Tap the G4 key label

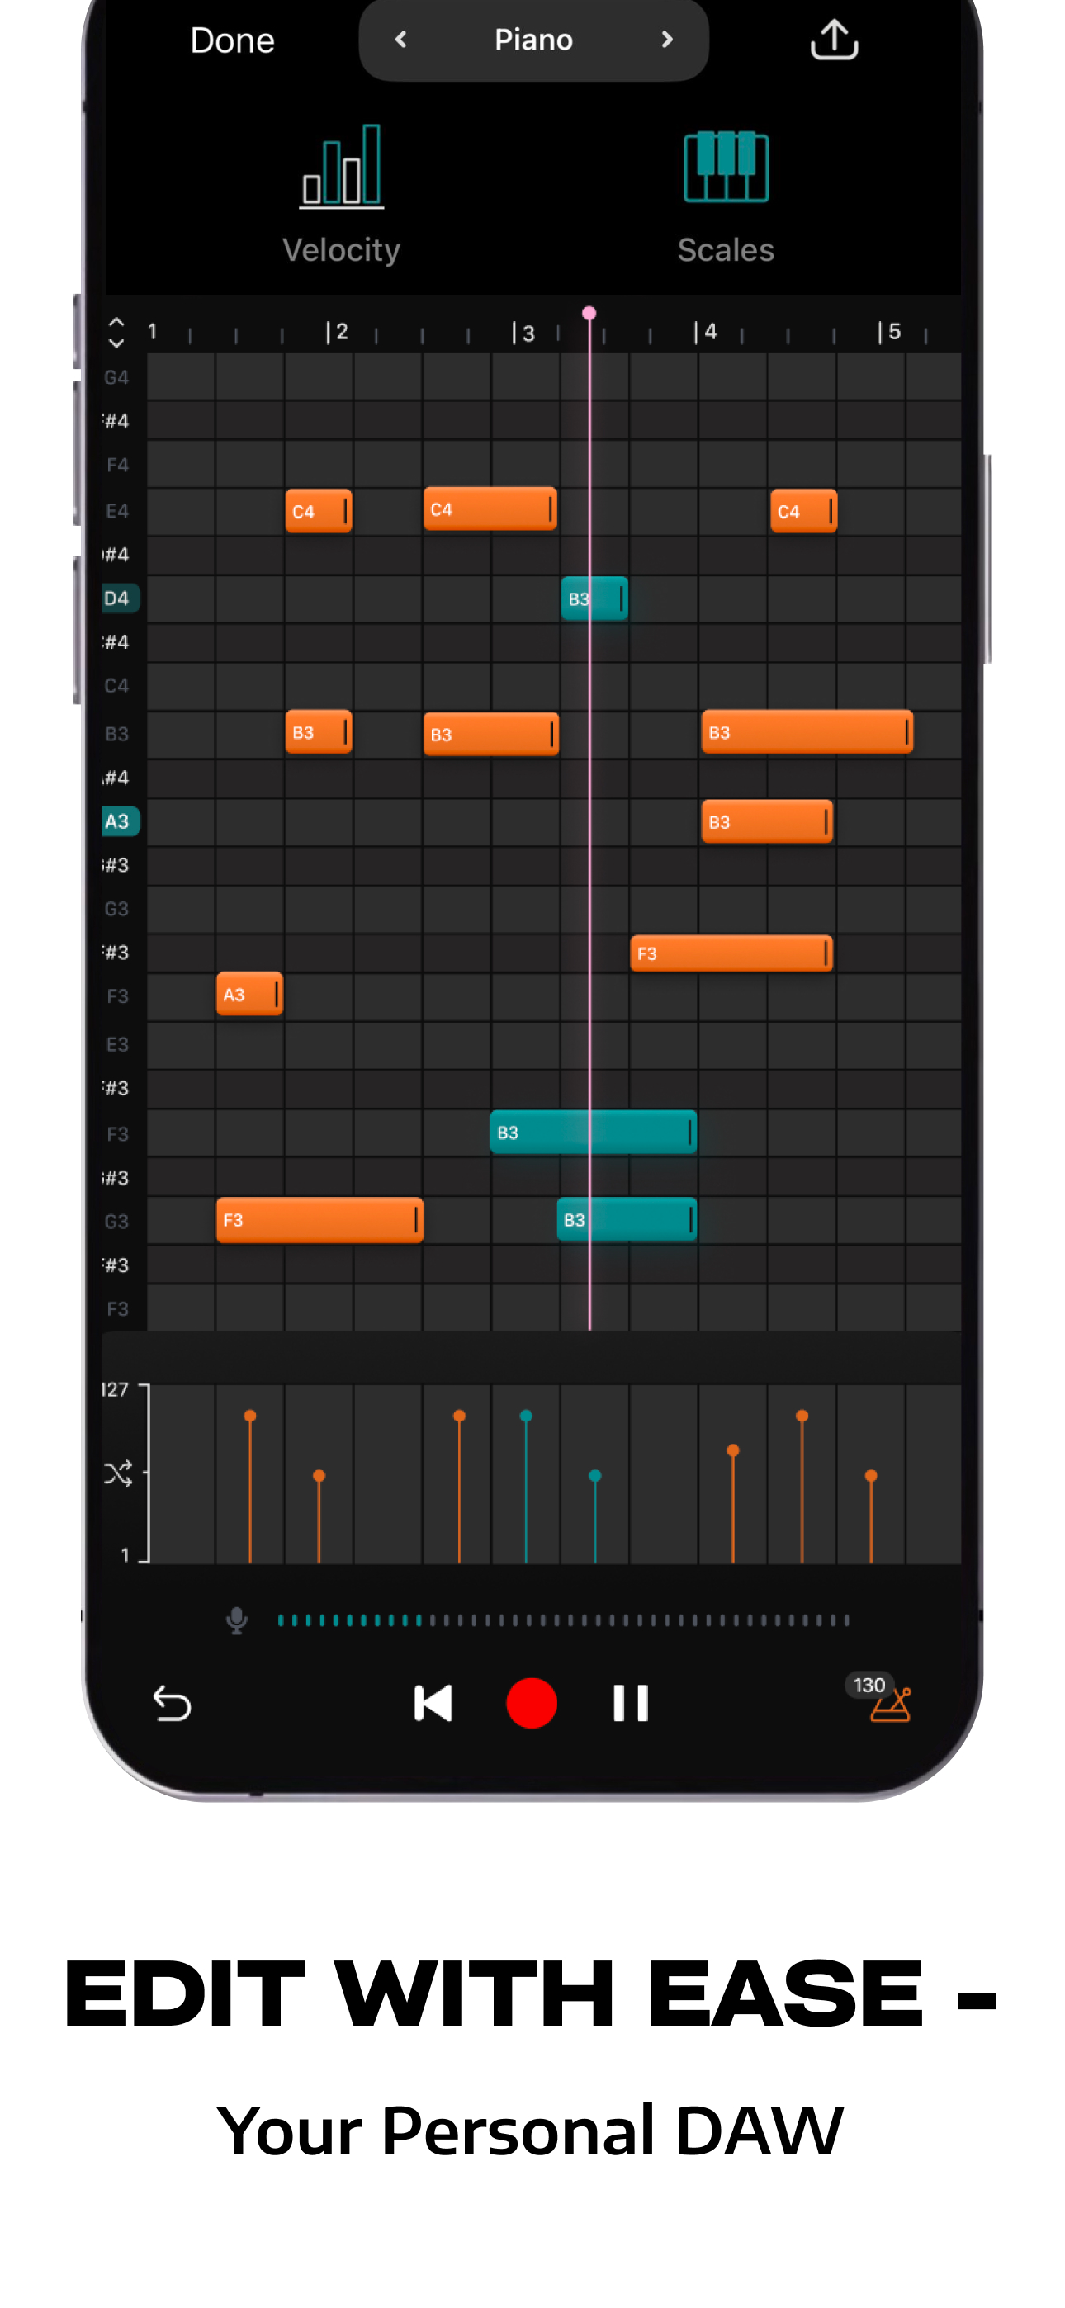[116, 378]
